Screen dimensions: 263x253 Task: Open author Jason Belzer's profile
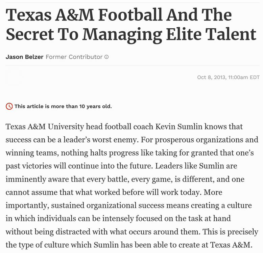(24, 57)
